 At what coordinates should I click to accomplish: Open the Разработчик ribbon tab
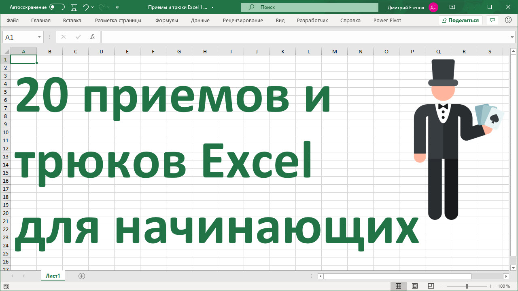[x=312, y=20]
